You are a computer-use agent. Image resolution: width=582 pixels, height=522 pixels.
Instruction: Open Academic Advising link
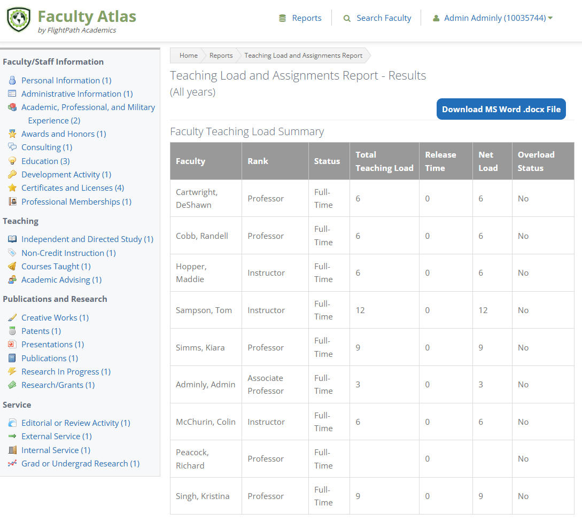61,279
